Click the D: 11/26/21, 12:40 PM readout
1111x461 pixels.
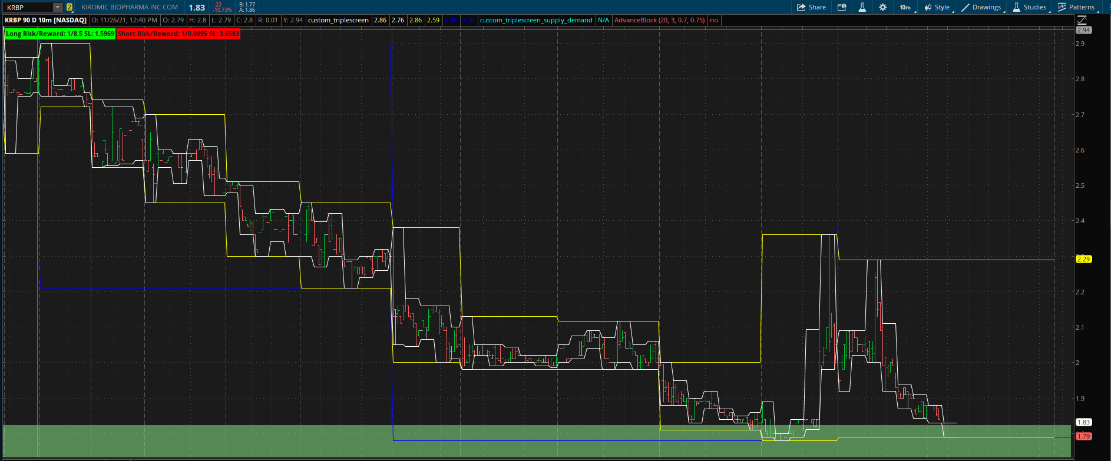pyautogui.click(x=124, y=20)
